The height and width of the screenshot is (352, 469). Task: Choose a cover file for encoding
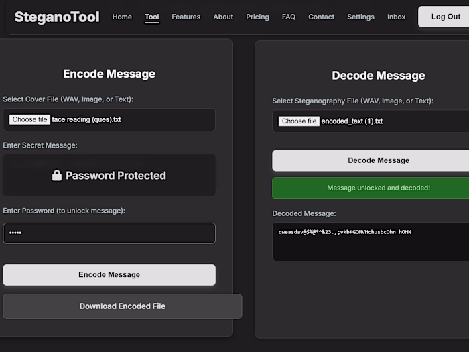tap(29, 119)
